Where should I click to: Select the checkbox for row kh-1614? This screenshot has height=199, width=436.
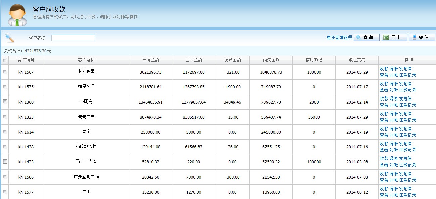pyautogui.click(x=5, y=132)
